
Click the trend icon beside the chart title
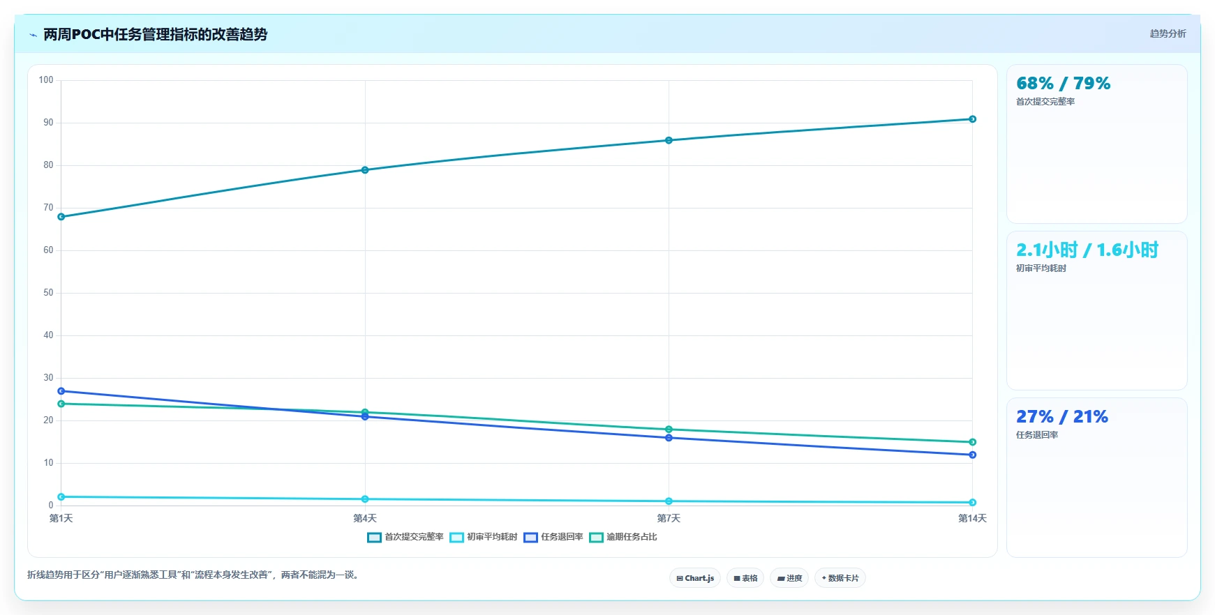click(33, 35)
